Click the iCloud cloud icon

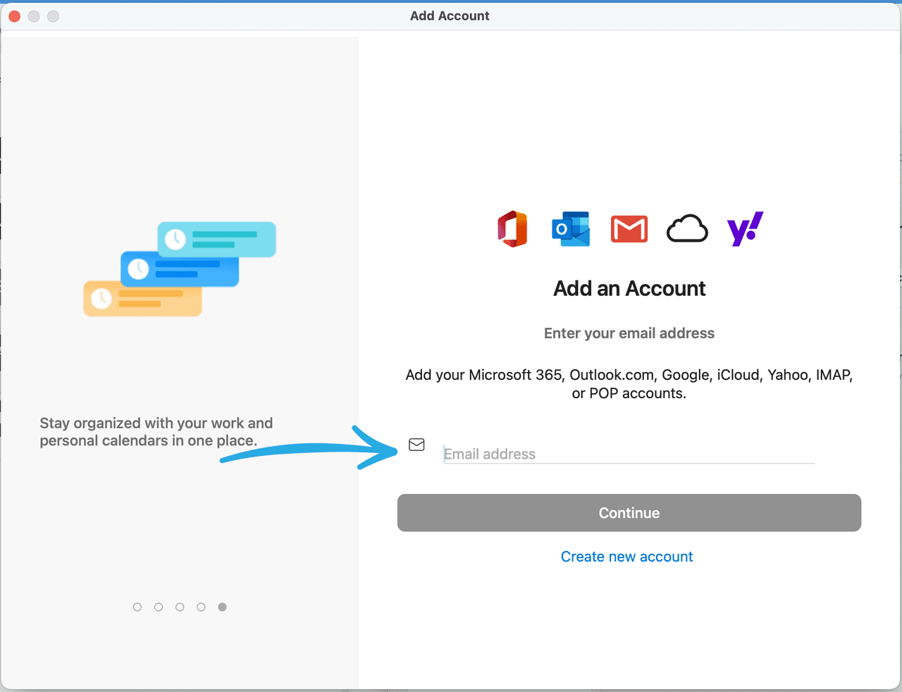point(687,228)
